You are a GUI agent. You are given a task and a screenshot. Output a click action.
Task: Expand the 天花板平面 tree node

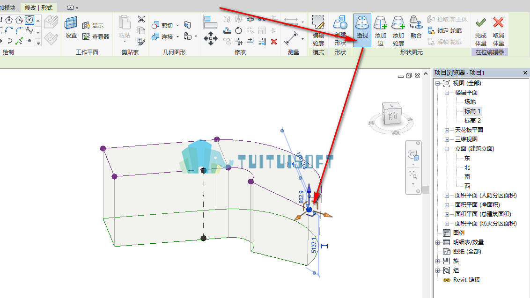(x=447, y=130)
